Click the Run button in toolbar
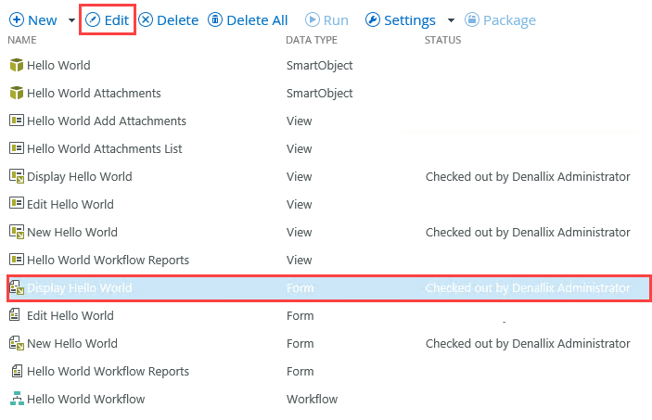The image size is (652, 420). click(326, 20)
